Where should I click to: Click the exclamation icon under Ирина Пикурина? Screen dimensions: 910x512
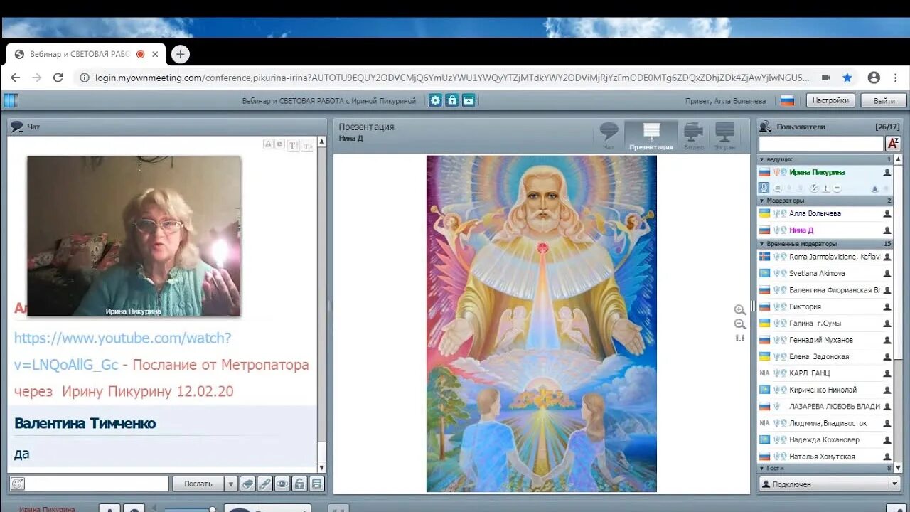coord(825,188)
